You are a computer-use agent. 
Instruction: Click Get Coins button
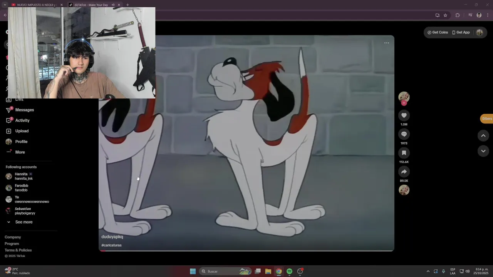(438, 32)
